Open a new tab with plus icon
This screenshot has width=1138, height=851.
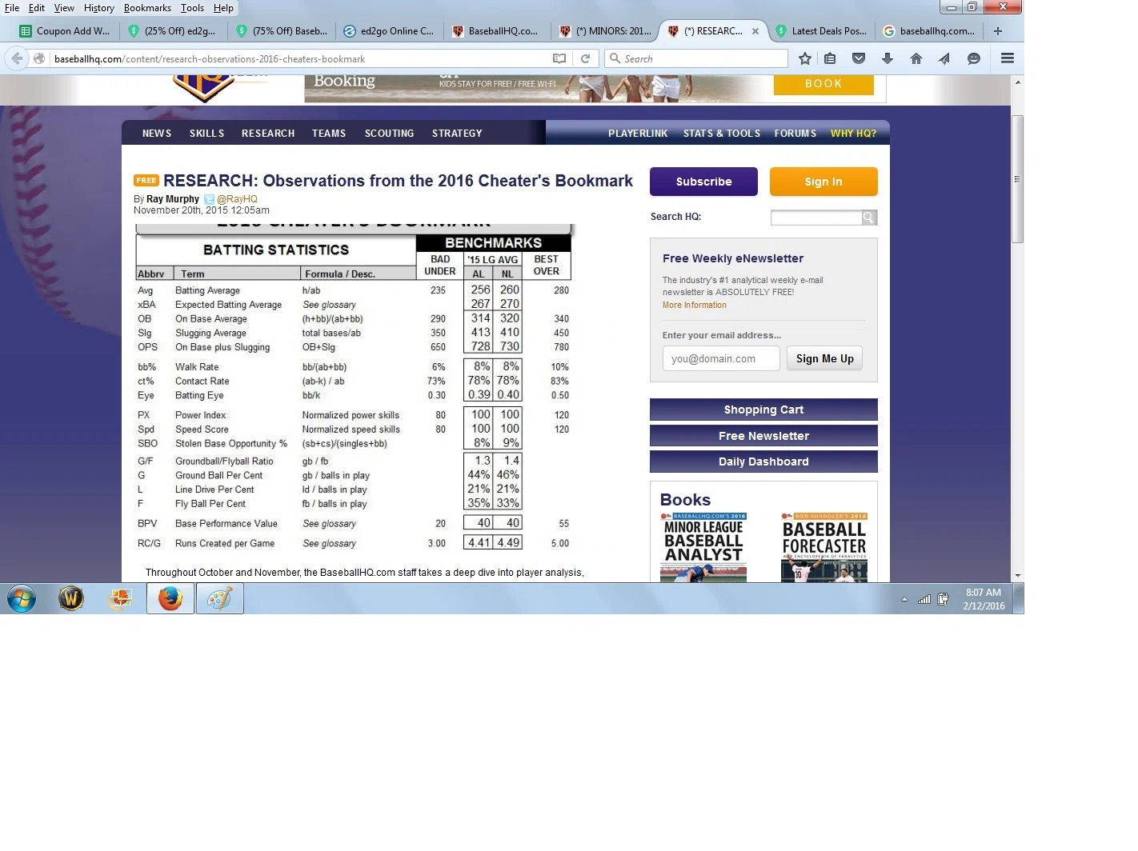(x=998, y=31)
